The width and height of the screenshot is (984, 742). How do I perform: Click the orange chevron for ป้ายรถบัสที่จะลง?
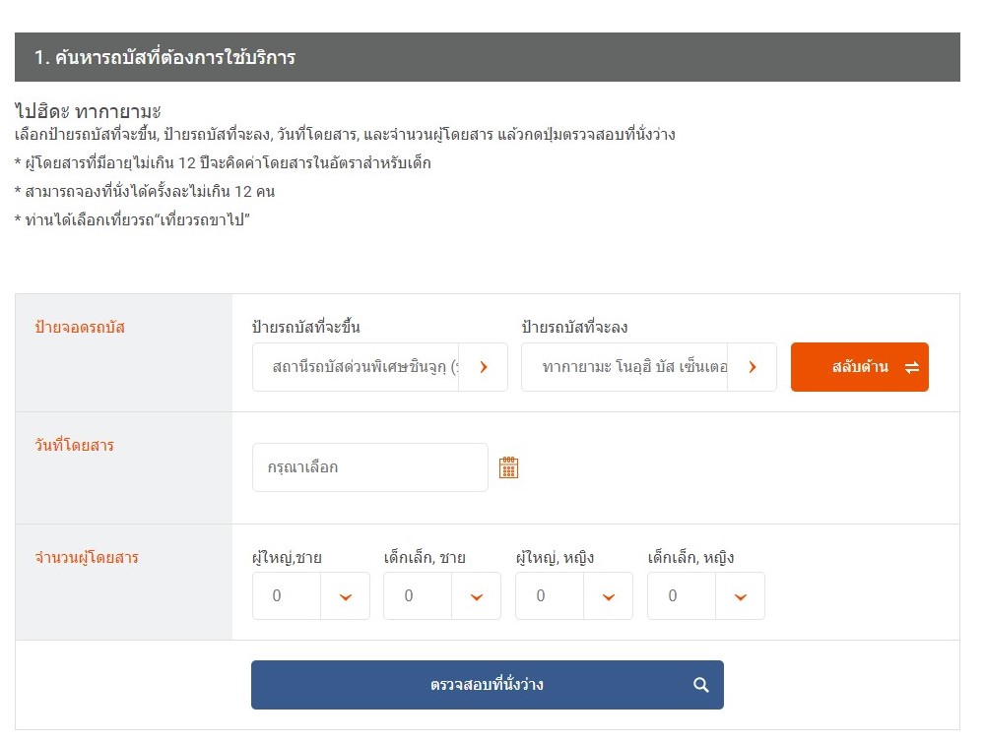(753, 367)
